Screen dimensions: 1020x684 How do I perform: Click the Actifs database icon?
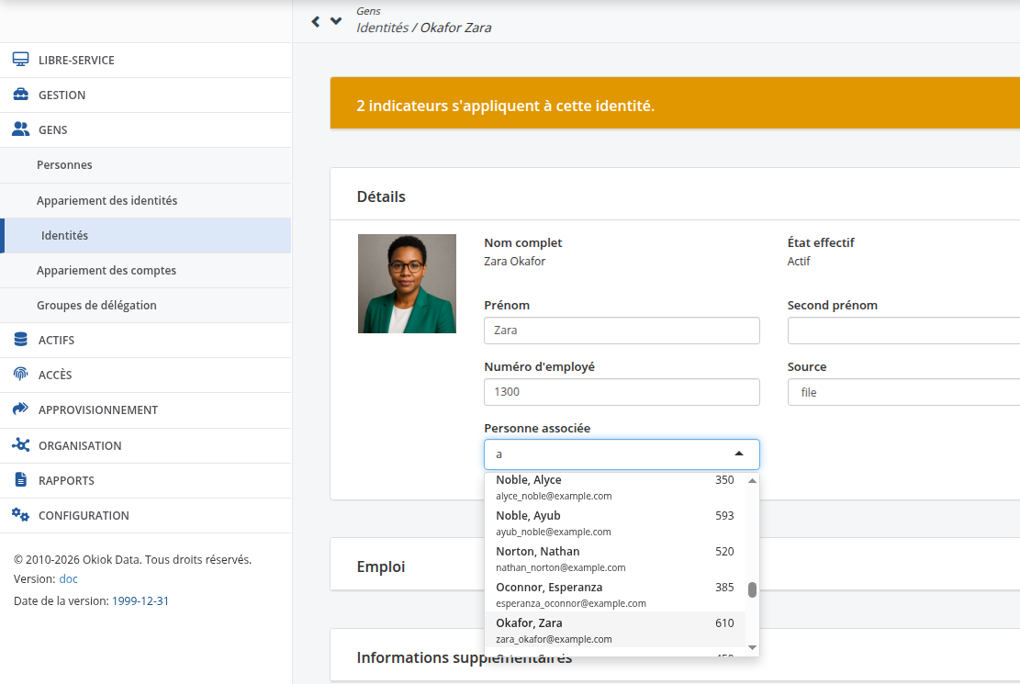(x=21, y=339)
